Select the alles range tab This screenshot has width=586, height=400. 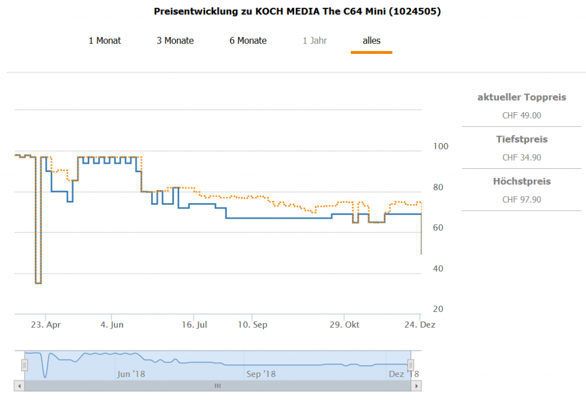371,41
